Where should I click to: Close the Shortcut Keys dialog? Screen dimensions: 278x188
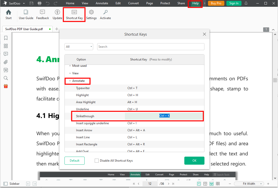coord(204,34)
